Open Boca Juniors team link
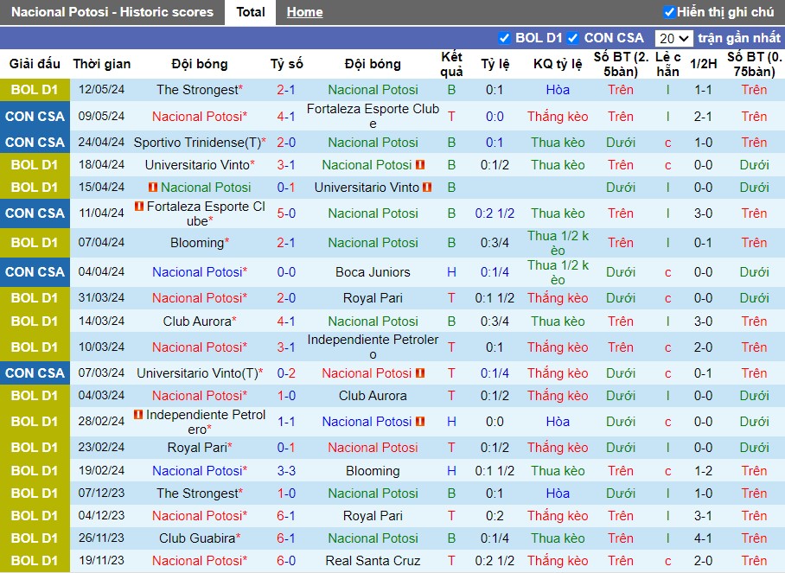 tap(373, 271)
